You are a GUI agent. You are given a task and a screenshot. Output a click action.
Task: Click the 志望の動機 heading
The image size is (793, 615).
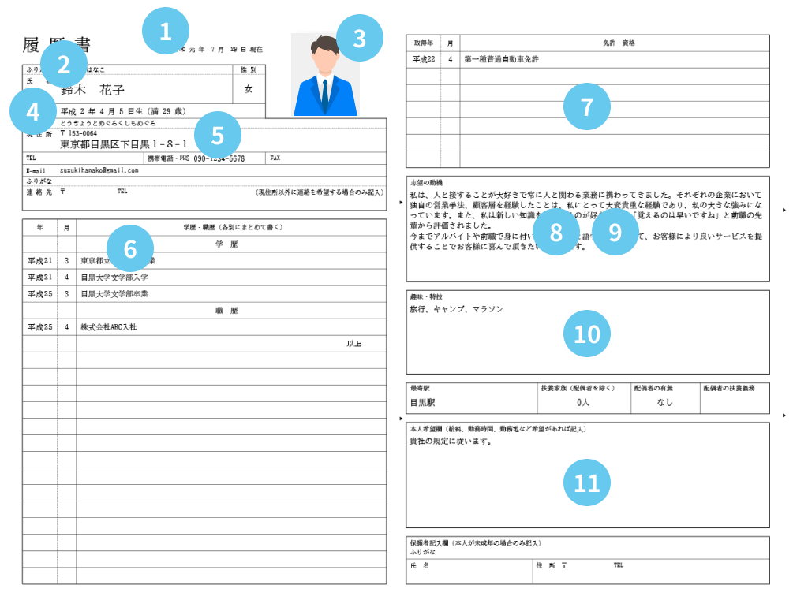click(x=426, y=182)
